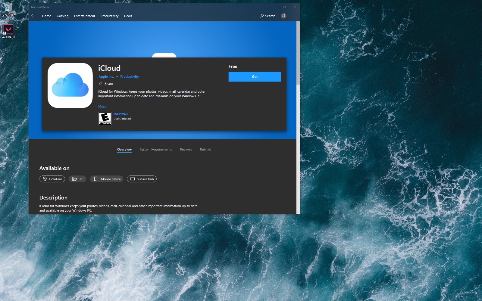Open the Productivity category link under iCloud
Image resolution: width=482 pixels, height=301 pixels.
[x=130, y=77]
